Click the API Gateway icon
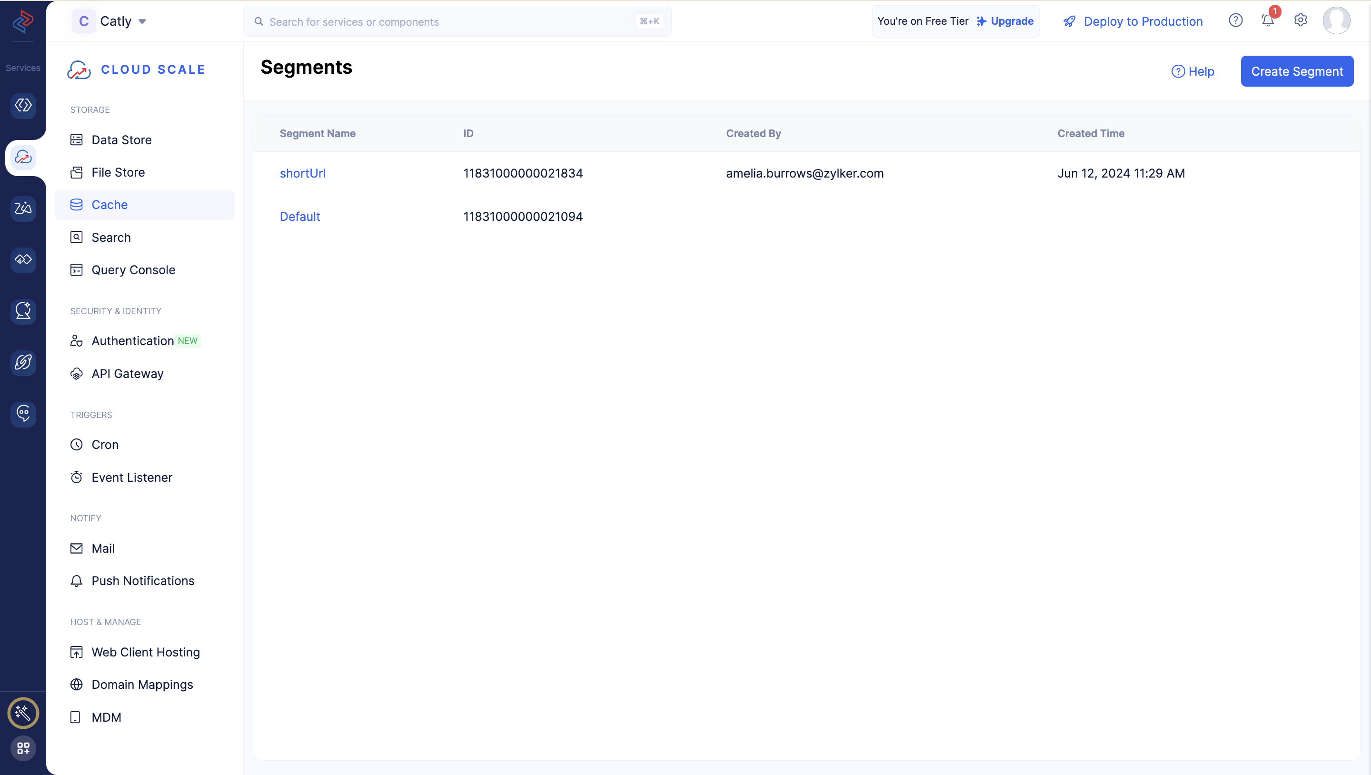 point(76,373)
